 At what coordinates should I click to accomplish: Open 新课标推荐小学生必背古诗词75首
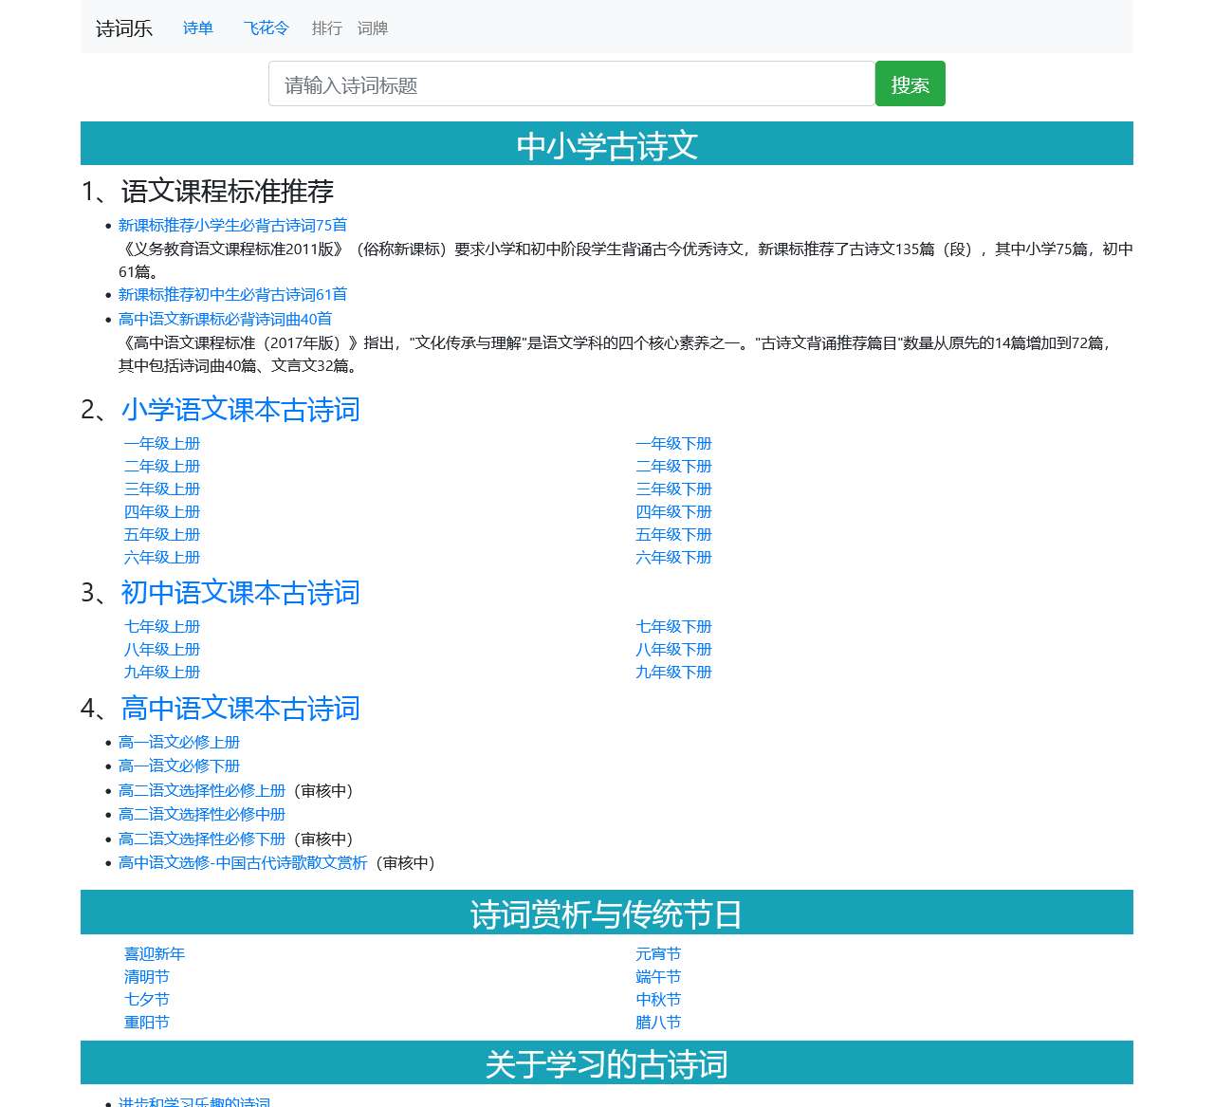(232, 226)
